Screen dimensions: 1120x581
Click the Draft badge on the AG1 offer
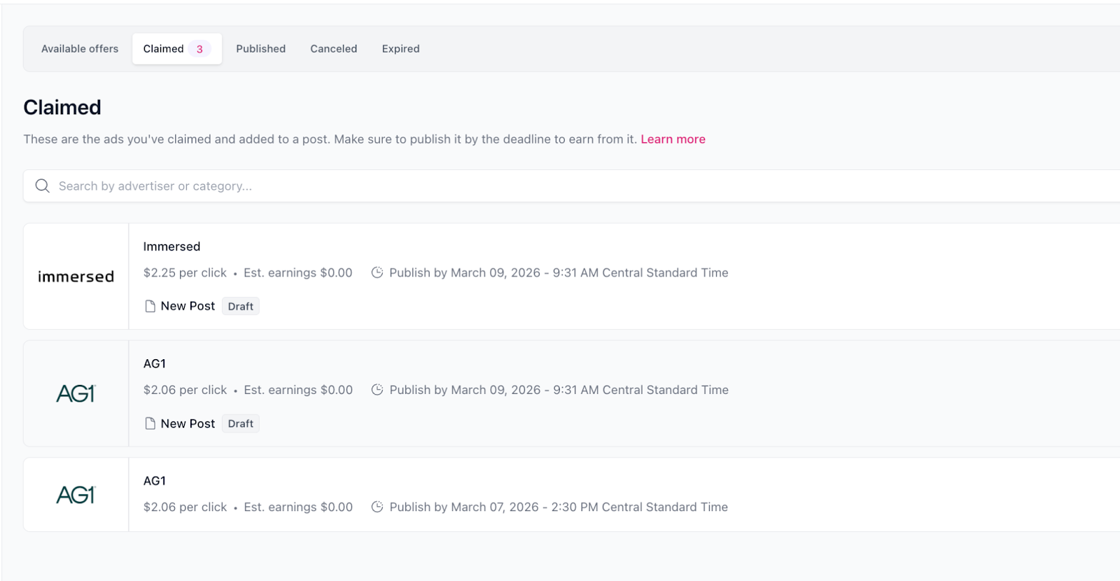[x=241, y=423]
